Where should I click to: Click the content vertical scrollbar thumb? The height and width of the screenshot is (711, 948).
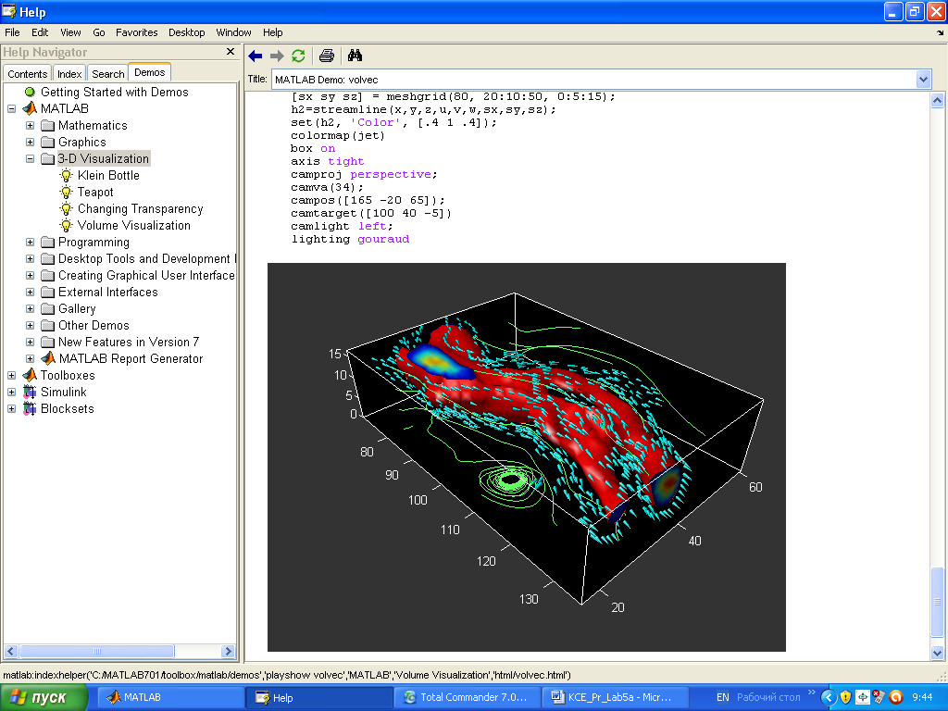coord(937,602)
